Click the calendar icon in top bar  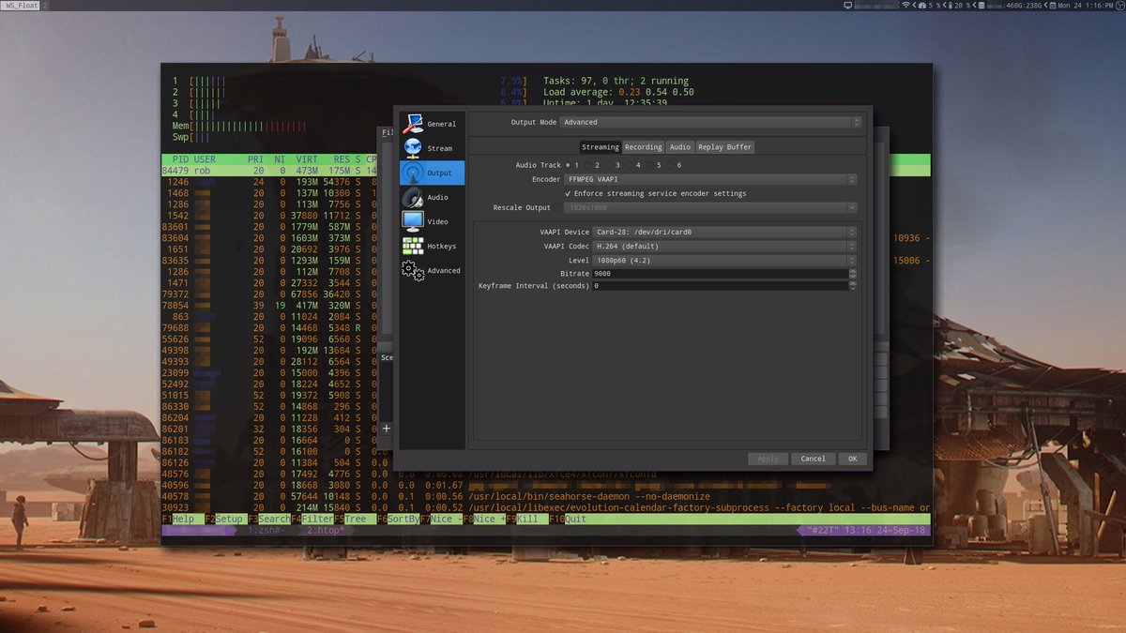(1052, 6)
